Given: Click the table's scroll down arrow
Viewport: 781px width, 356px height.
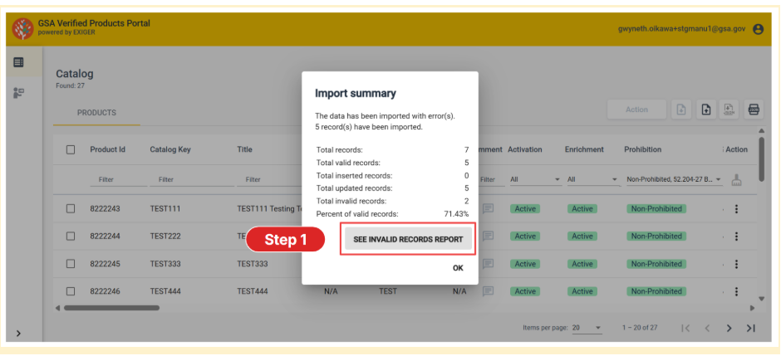Looking at the screenshot, I should (x=760, y=299).
